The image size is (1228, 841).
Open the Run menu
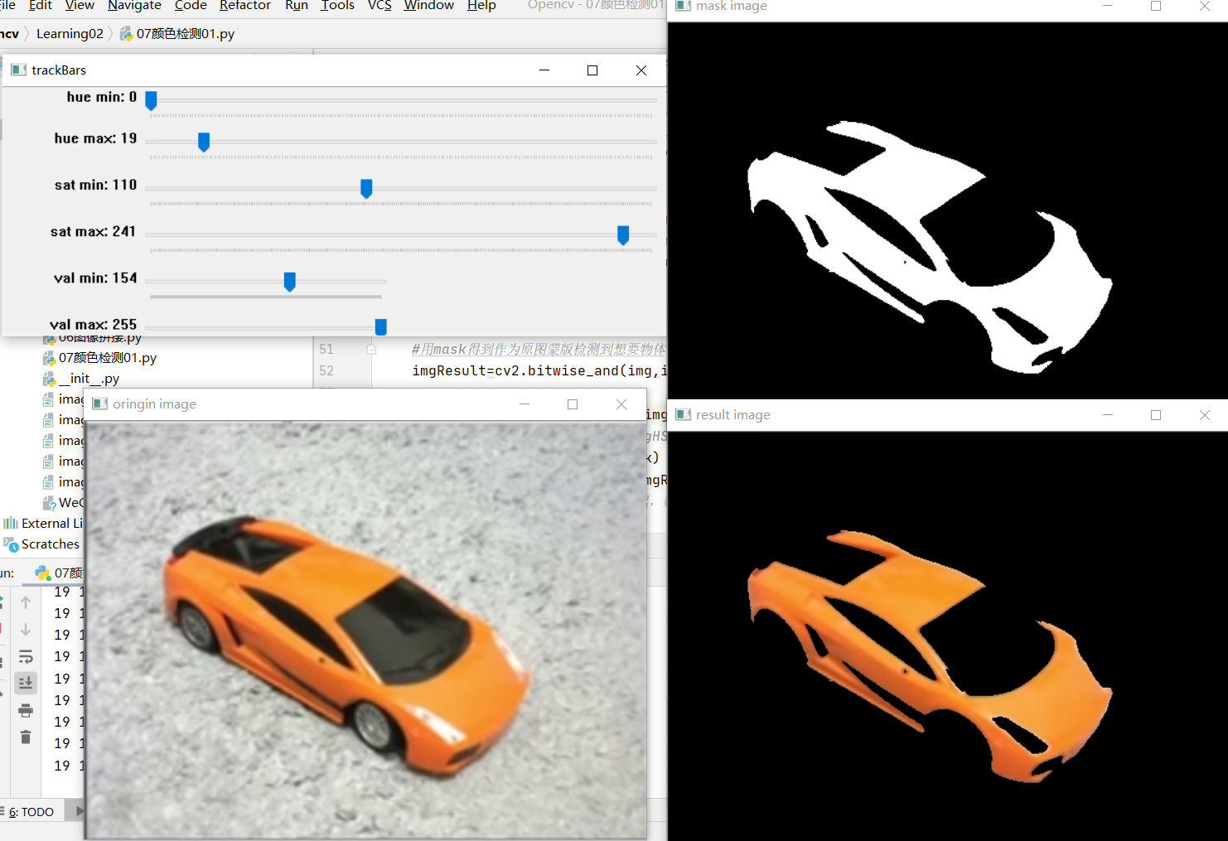(x=296, y=6)
